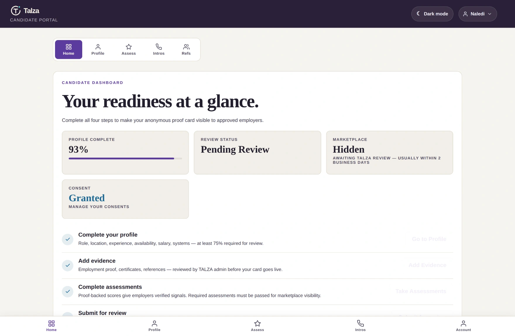Open the Profile Complete card
Viewport: 515px width, 336px height.
(125, 153)
